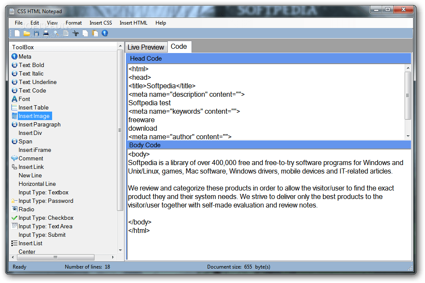Click the Input Type: Text Area icon
Image resolution: width=425 pixels, height=283 pixels.
(14, 226)
